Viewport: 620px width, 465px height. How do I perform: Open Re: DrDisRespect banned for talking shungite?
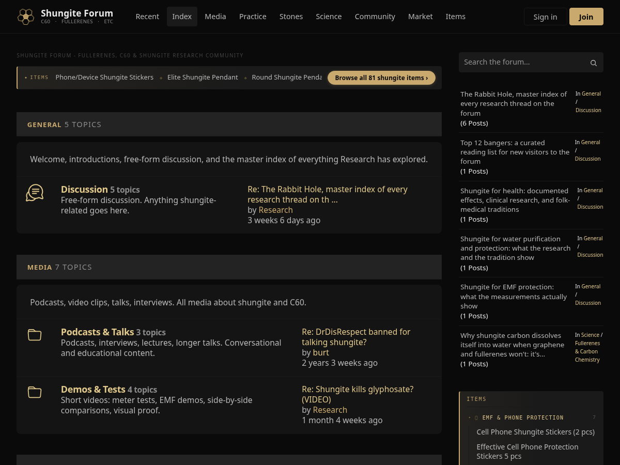[x=356, y=337]
